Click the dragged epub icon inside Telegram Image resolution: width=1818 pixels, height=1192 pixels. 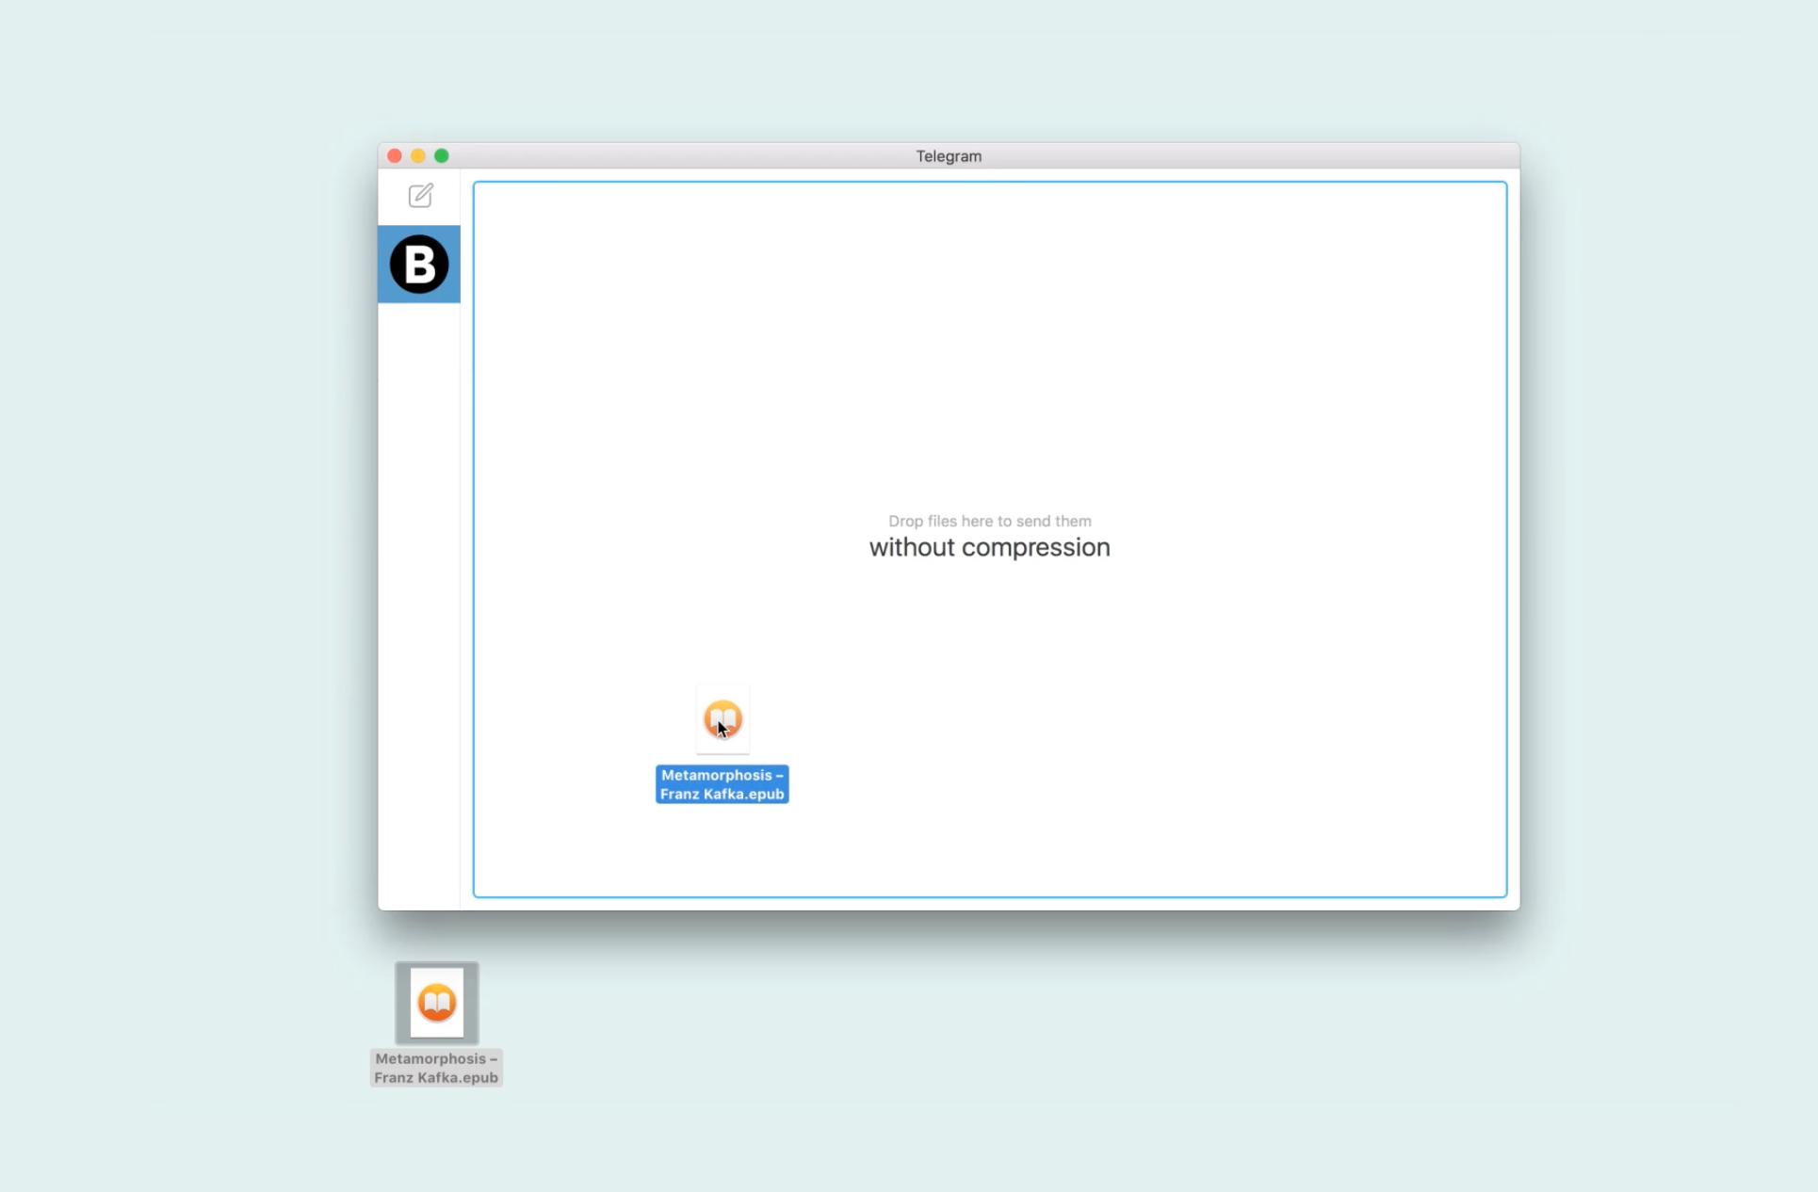click(x=722, y=719)
